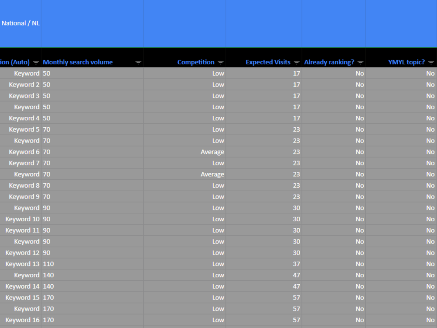The width and height of the screenshot is (437, 328).
Task: Select the Keyword 6 cell
Action: click(x=21, y=152)
